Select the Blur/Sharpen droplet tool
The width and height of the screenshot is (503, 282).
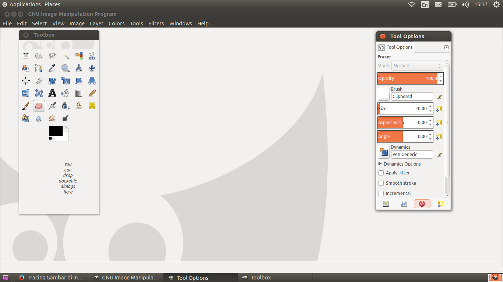[x=39, y=118]
